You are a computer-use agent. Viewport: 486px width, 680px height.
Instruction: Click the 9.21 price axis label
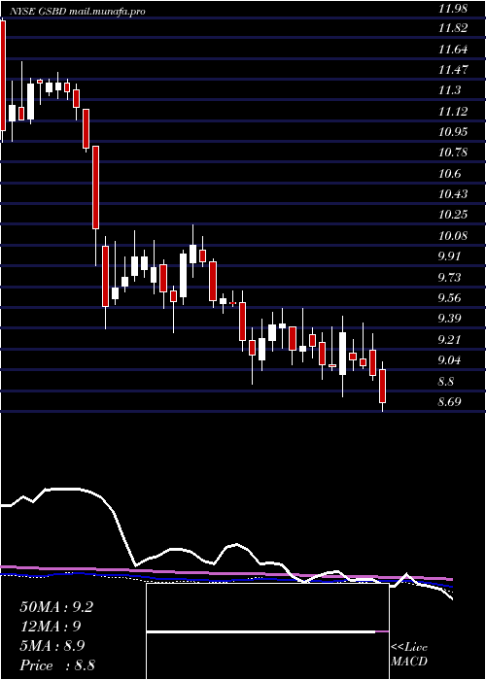click(449, 339)
